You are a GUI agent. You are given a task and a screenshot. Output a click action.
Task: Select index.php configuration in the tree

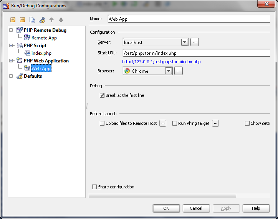pyautogui.click(x=41, y=53)
